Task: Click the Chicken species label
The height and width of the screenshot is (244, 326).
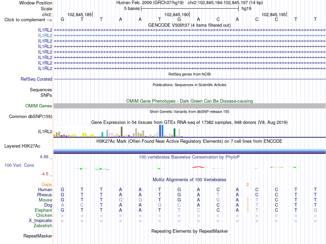Action: pos(44,216)
